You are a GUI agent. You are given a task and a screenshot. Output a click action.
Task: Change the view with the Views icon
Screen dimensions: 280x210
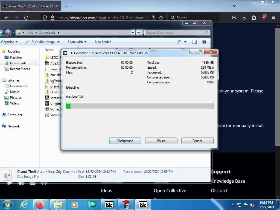pyautogui.click(x=179, y=42)
